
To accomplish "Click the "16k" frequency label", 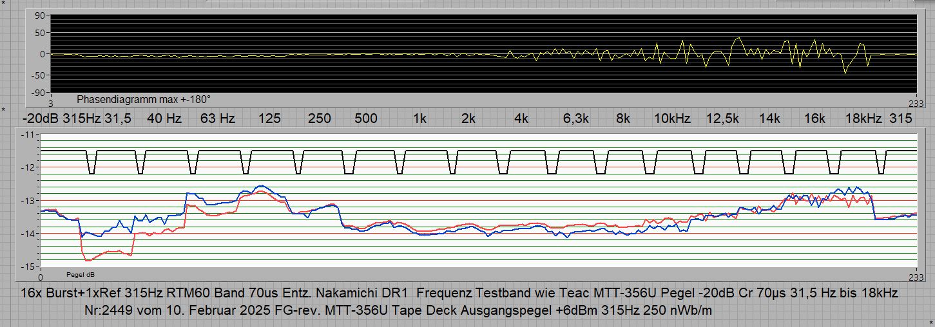I will 815,118.
